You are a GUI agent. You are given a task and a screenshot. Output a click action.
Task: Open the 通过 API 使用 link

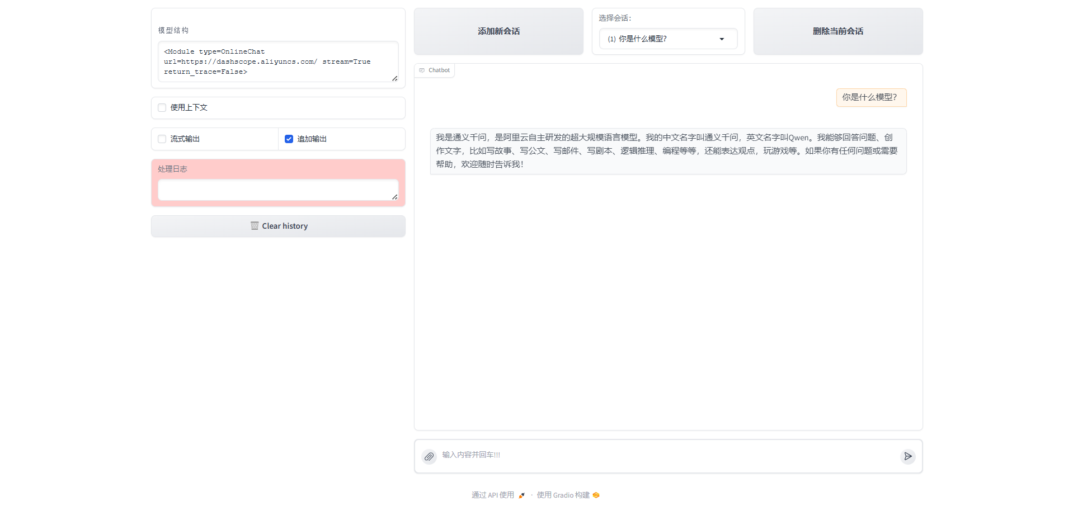[498, 495]
